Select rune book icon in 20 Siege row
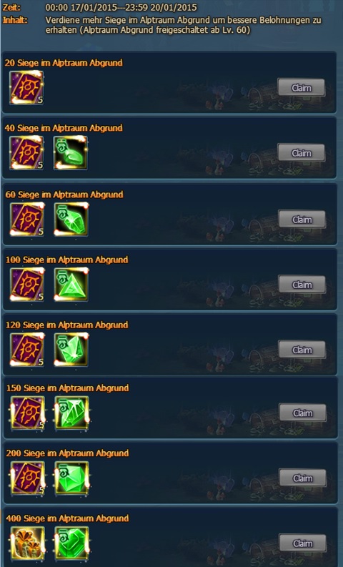The height and width of the screenshot is (567, 343). coord(26,87)
